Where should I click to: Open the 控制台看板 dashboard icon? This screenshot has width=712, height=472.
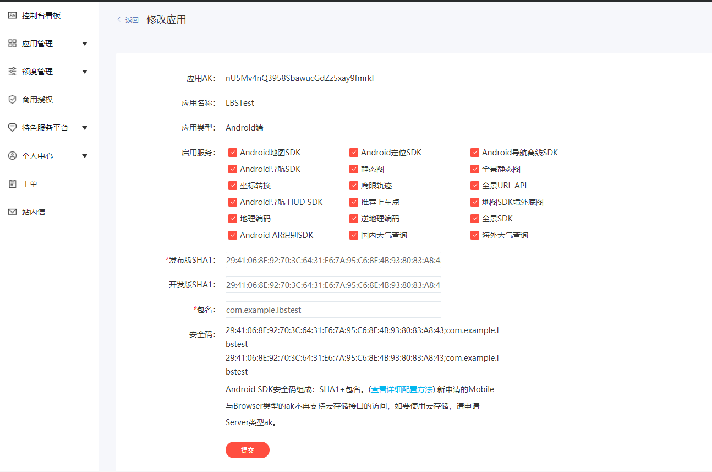pos(12,15)
